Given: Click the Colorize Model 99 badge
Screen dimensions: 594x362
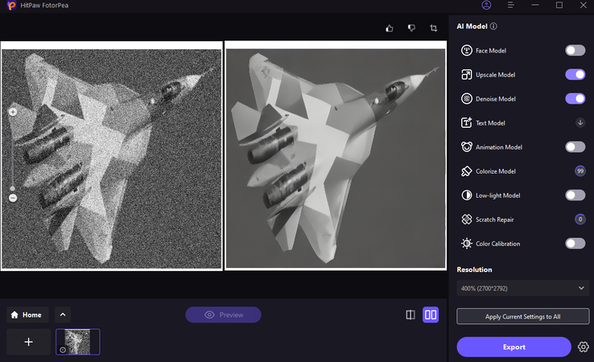Looking at the screenshot, I should [580, 171].
